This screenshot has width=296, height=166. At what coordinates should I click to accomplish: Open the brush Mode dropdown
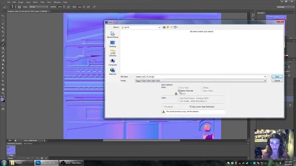(38, 7)
